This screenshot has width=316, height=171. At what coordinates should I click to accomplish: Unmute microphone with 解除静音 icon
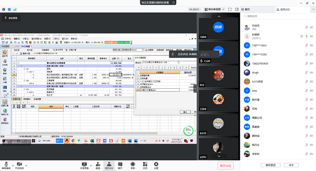[x=6, y=165]
